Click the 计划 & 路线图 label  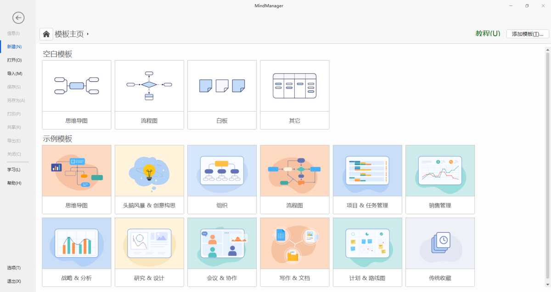[367, 278]
